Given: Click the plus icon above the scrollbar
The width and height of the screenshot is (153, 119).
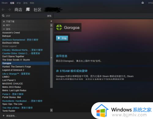Looking at the screenshot, I should click(51, 21).
